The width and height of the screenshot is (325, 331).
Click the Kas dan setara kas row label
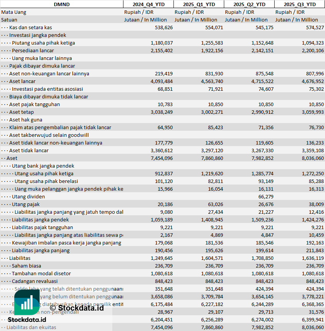coord(30,27)
